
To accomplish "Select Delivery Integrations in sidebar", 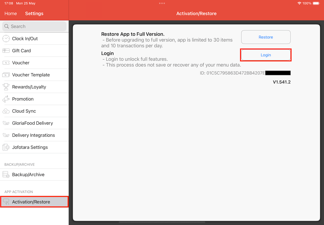I will [34, 135].
